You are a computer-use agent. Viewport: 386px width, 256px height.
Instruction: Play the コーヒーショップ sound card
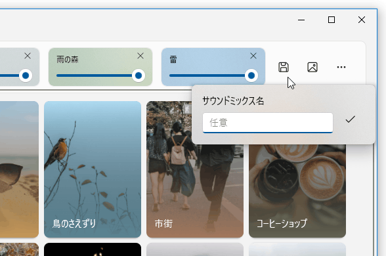tap(297, 191)
